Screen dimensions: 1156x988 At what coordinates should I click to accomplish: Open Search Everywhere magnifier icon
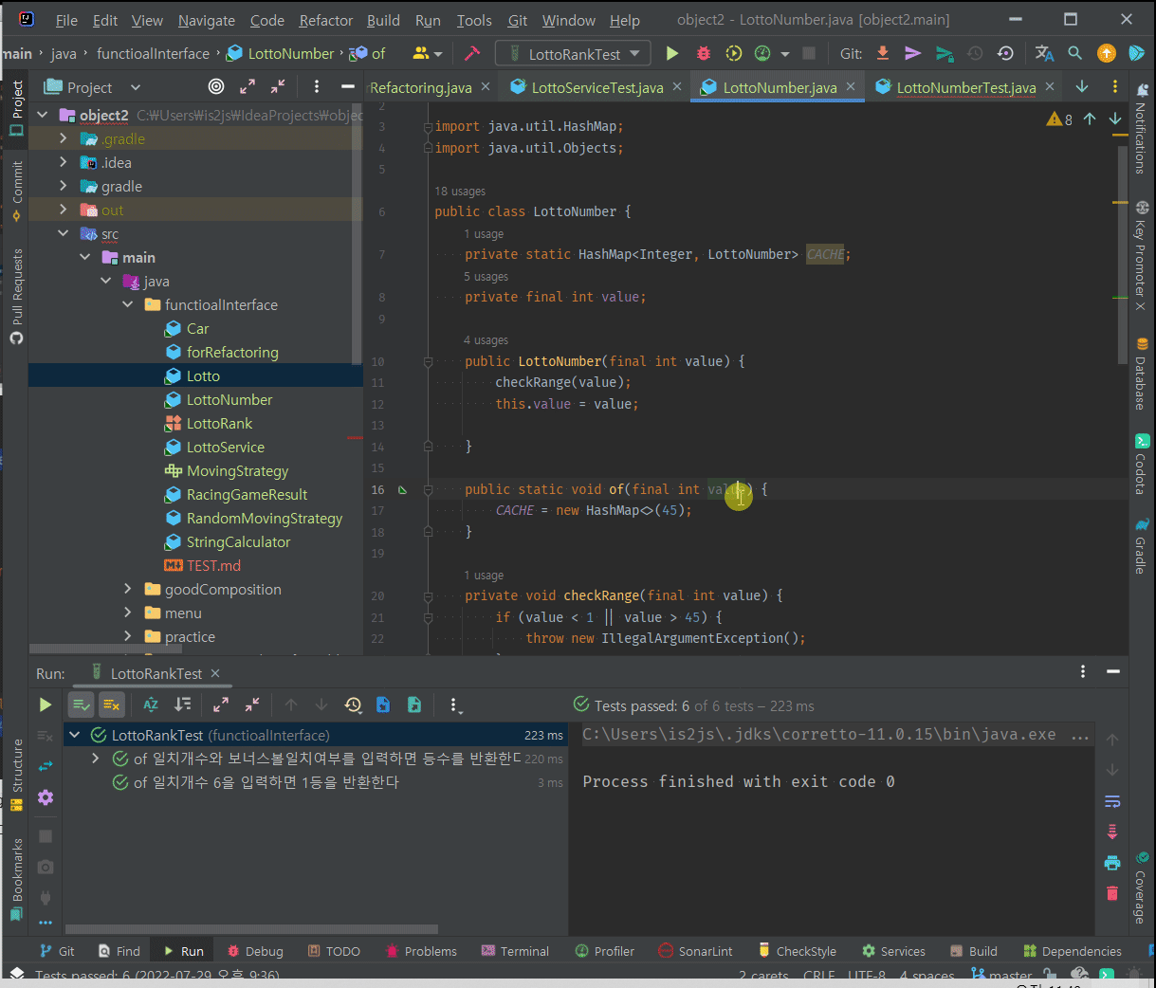click(x=1074, y=54)
